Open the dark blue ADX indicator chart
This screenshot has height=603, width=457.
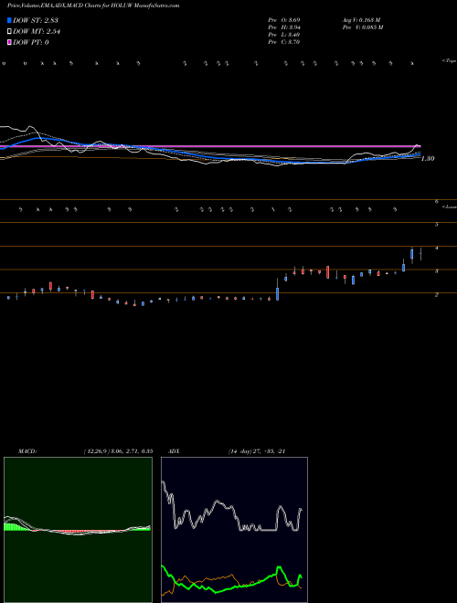[234, 530]
